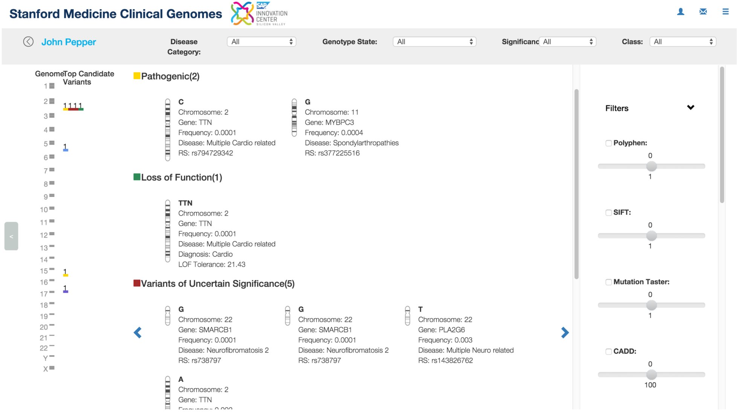
Task: Enable the Polyphen filter checkbox
Action: coord(609,143)
